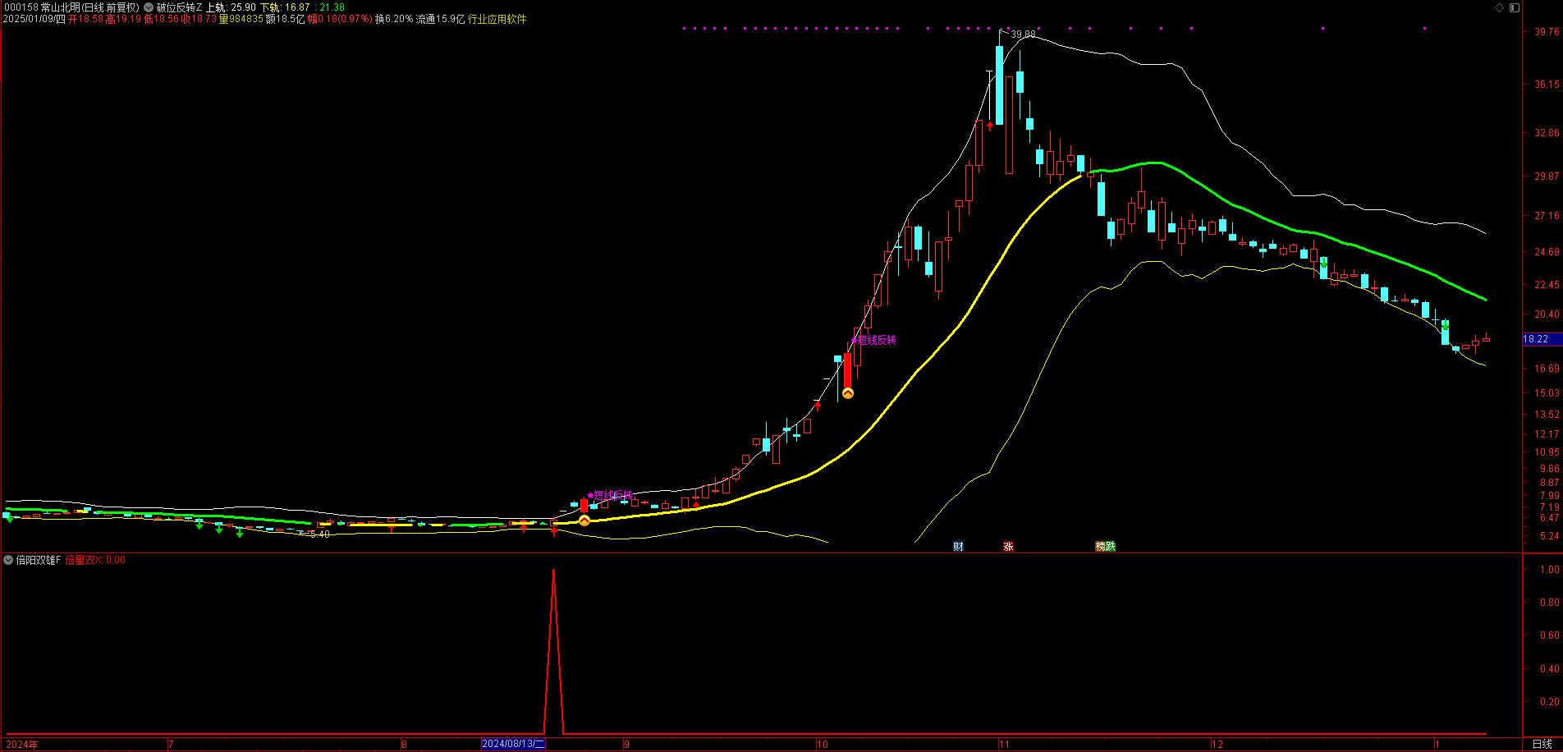Click the orange 榜 marker icon
The image size is (1563, 752).
point(1100,547)
